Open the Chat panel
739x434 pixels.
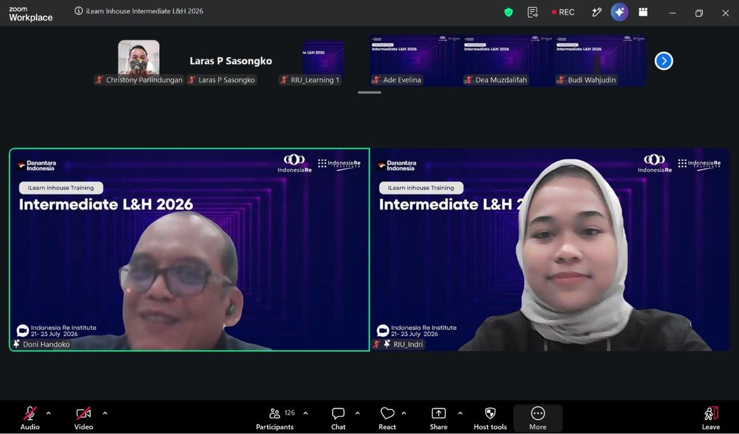point(338,418)
